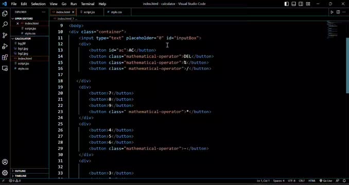The height and width of the screenshot is (185, 349).
Task: Click the Run code play icon
Action: point(332,12)
